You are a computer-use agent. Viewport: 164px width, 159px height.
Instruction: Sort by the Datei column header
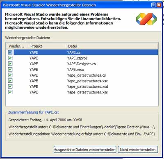tap(112, 46)
